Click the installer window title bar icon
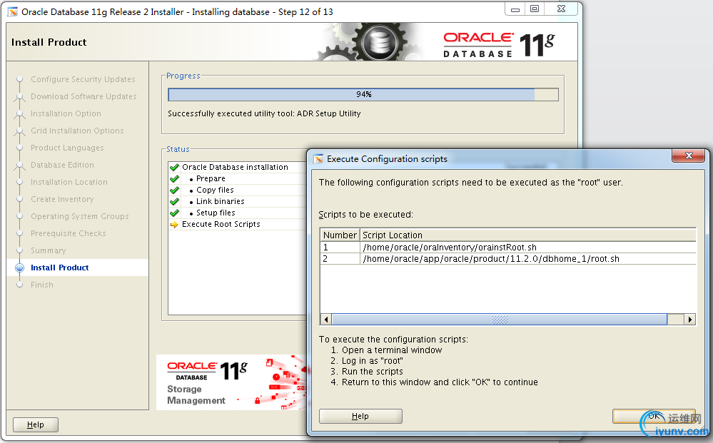Screen dimensions: 713x443 pyautogui.click(x=13, y=12)
